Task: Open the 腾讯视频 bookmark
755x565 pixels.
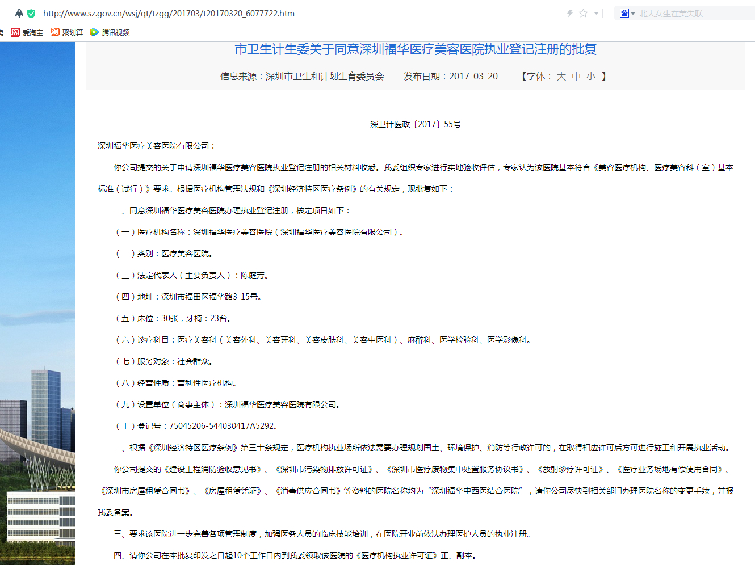Action: coord(110,32)
